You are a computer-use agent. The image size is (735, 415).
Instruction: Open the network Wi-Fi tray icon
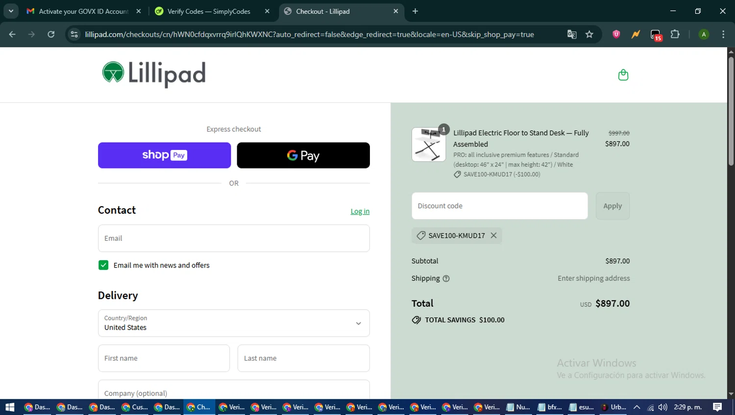tap(651, 407)
